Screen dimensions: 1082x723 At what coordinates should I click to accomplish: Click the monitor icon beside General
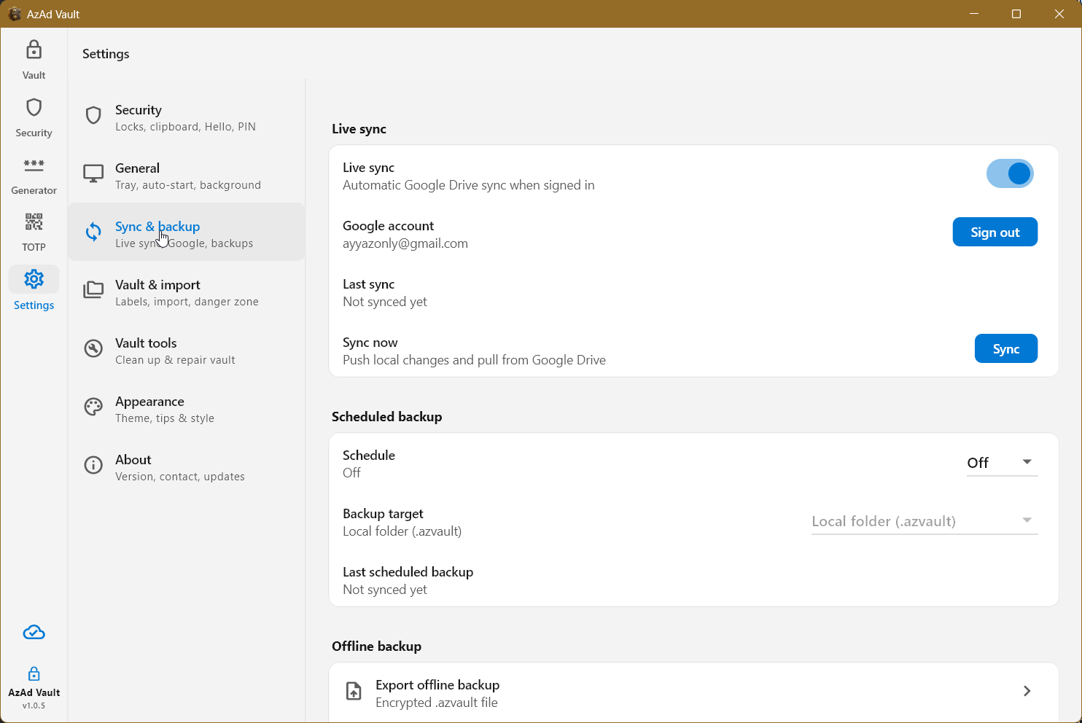(x=93, y=173)
